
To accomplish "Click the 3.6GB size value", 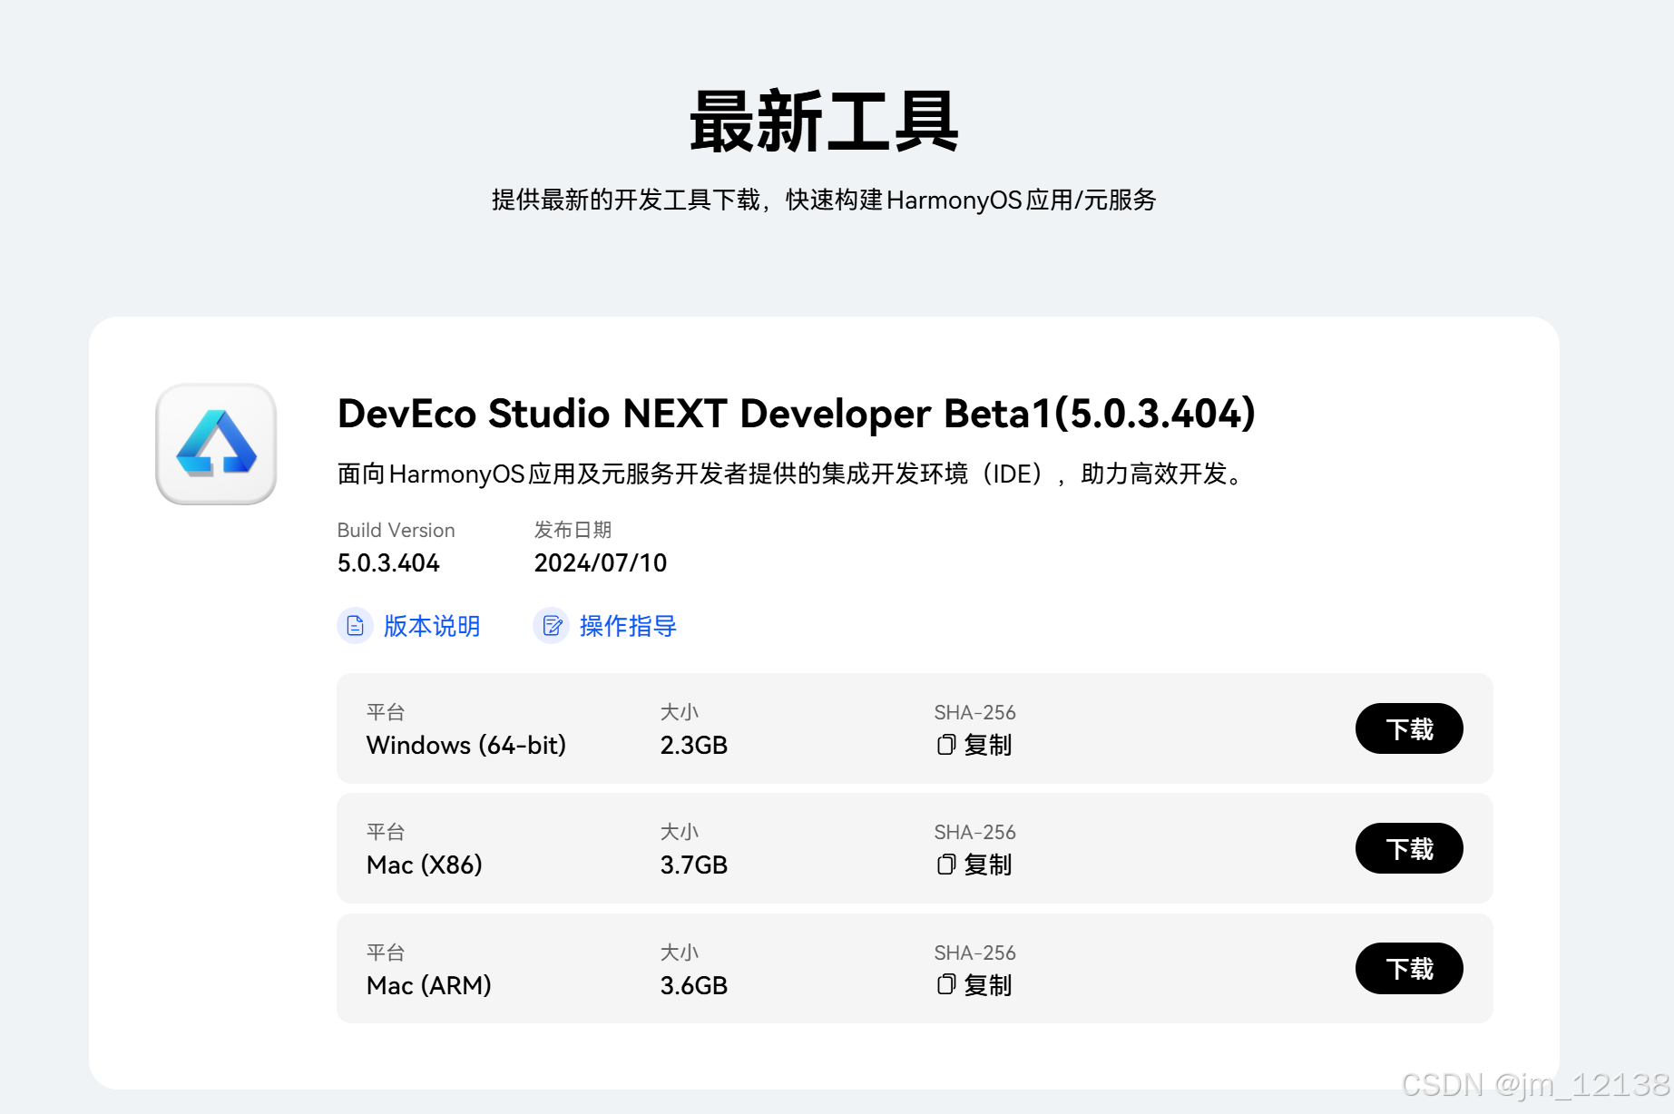I will (694, 984).
